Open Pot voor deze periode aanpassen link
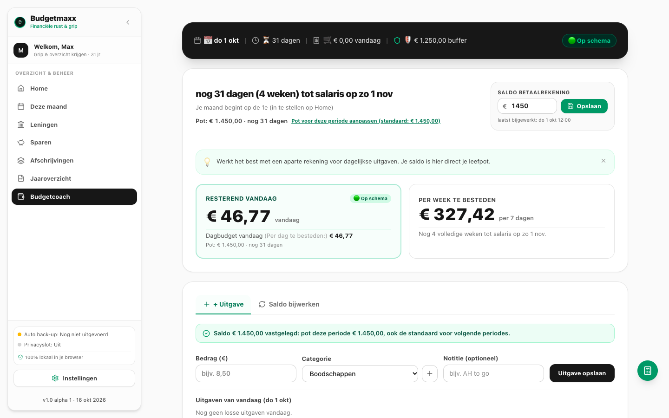669x418 pixels. [x=366, y=121]
